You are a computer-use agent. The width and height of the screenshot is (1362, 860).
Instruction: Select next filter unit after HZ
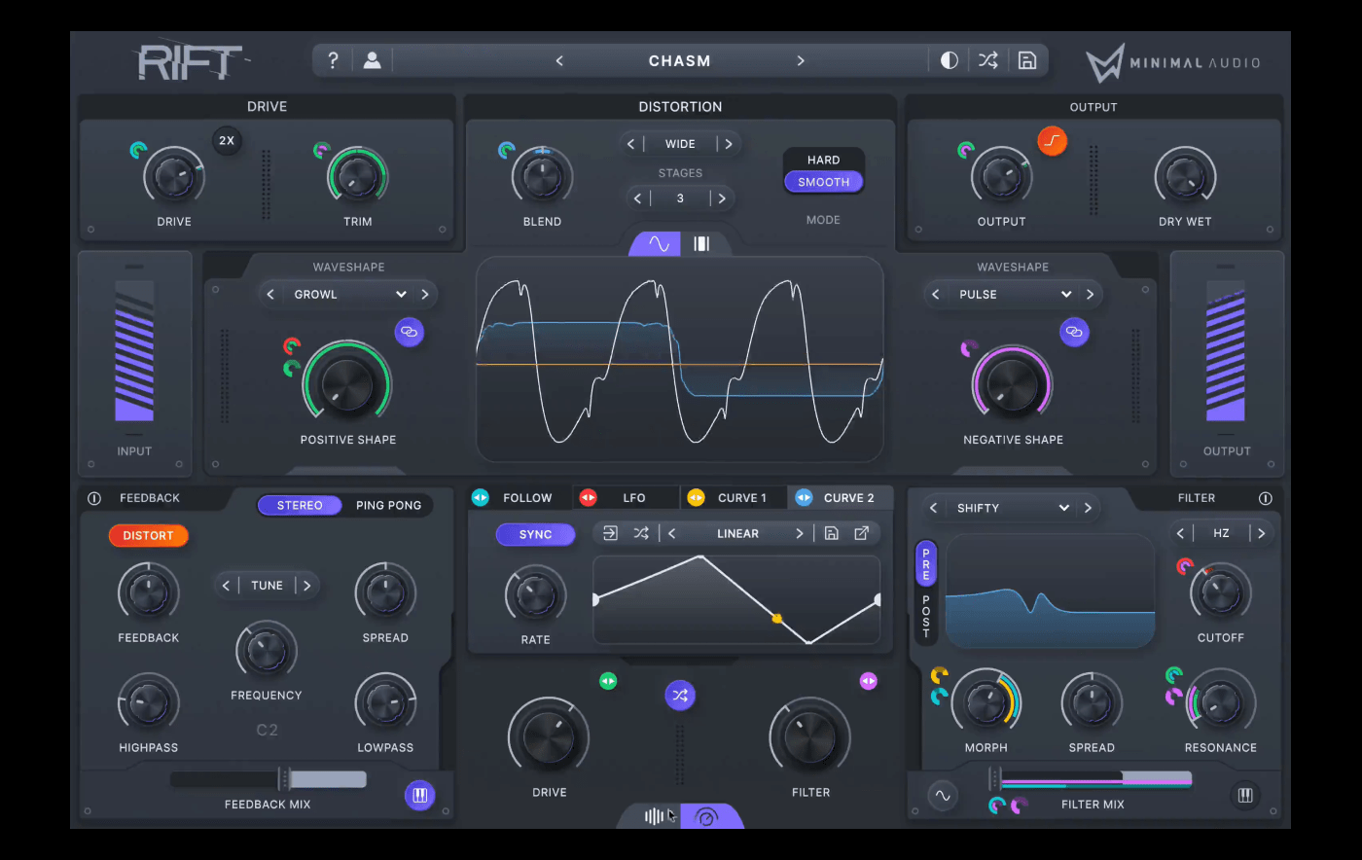(1261, 533)
